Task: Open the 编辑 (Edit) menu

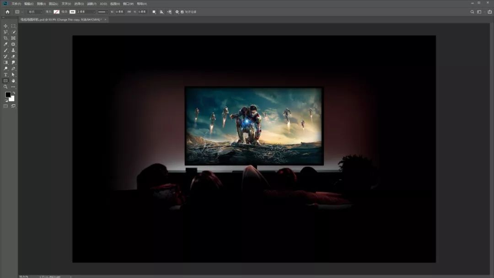Action: (29, 4)
